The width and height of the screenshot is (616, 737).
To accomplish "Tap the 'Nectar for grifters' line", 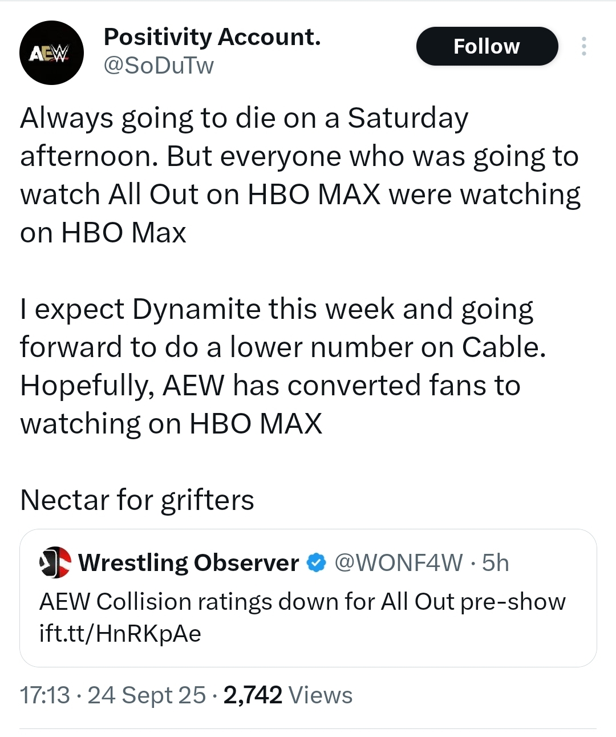I will point(137,500).
